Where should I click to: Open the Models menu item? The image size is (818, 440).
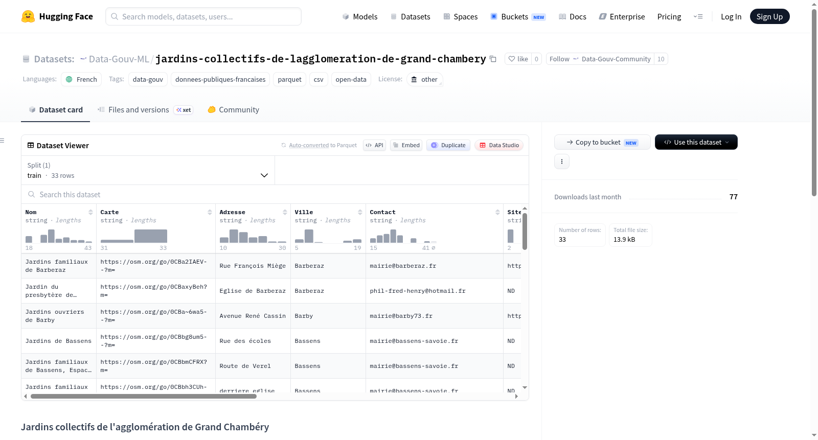pos(360,16)
